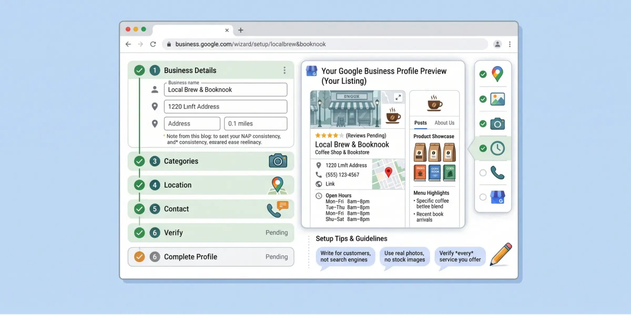Toggle checkmark next to camera sidebar icon
The width and height of the screenshot is (631, 315).
483,124
